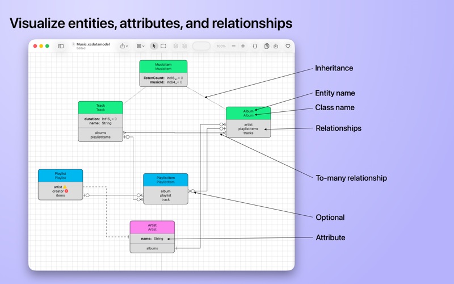This screenshot has height=284, width=454.
Task: Select the duration attribute in Track
Action: 100,119
